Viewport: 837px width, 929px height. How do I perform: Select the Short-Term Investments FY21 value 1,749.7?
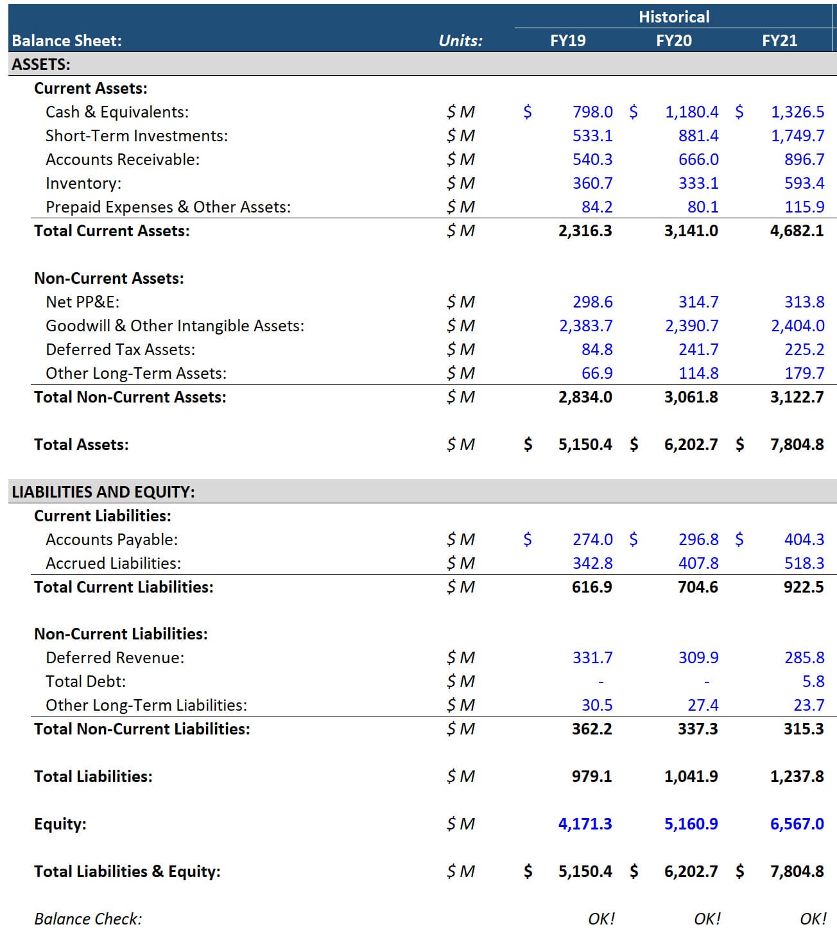[798, 135]
